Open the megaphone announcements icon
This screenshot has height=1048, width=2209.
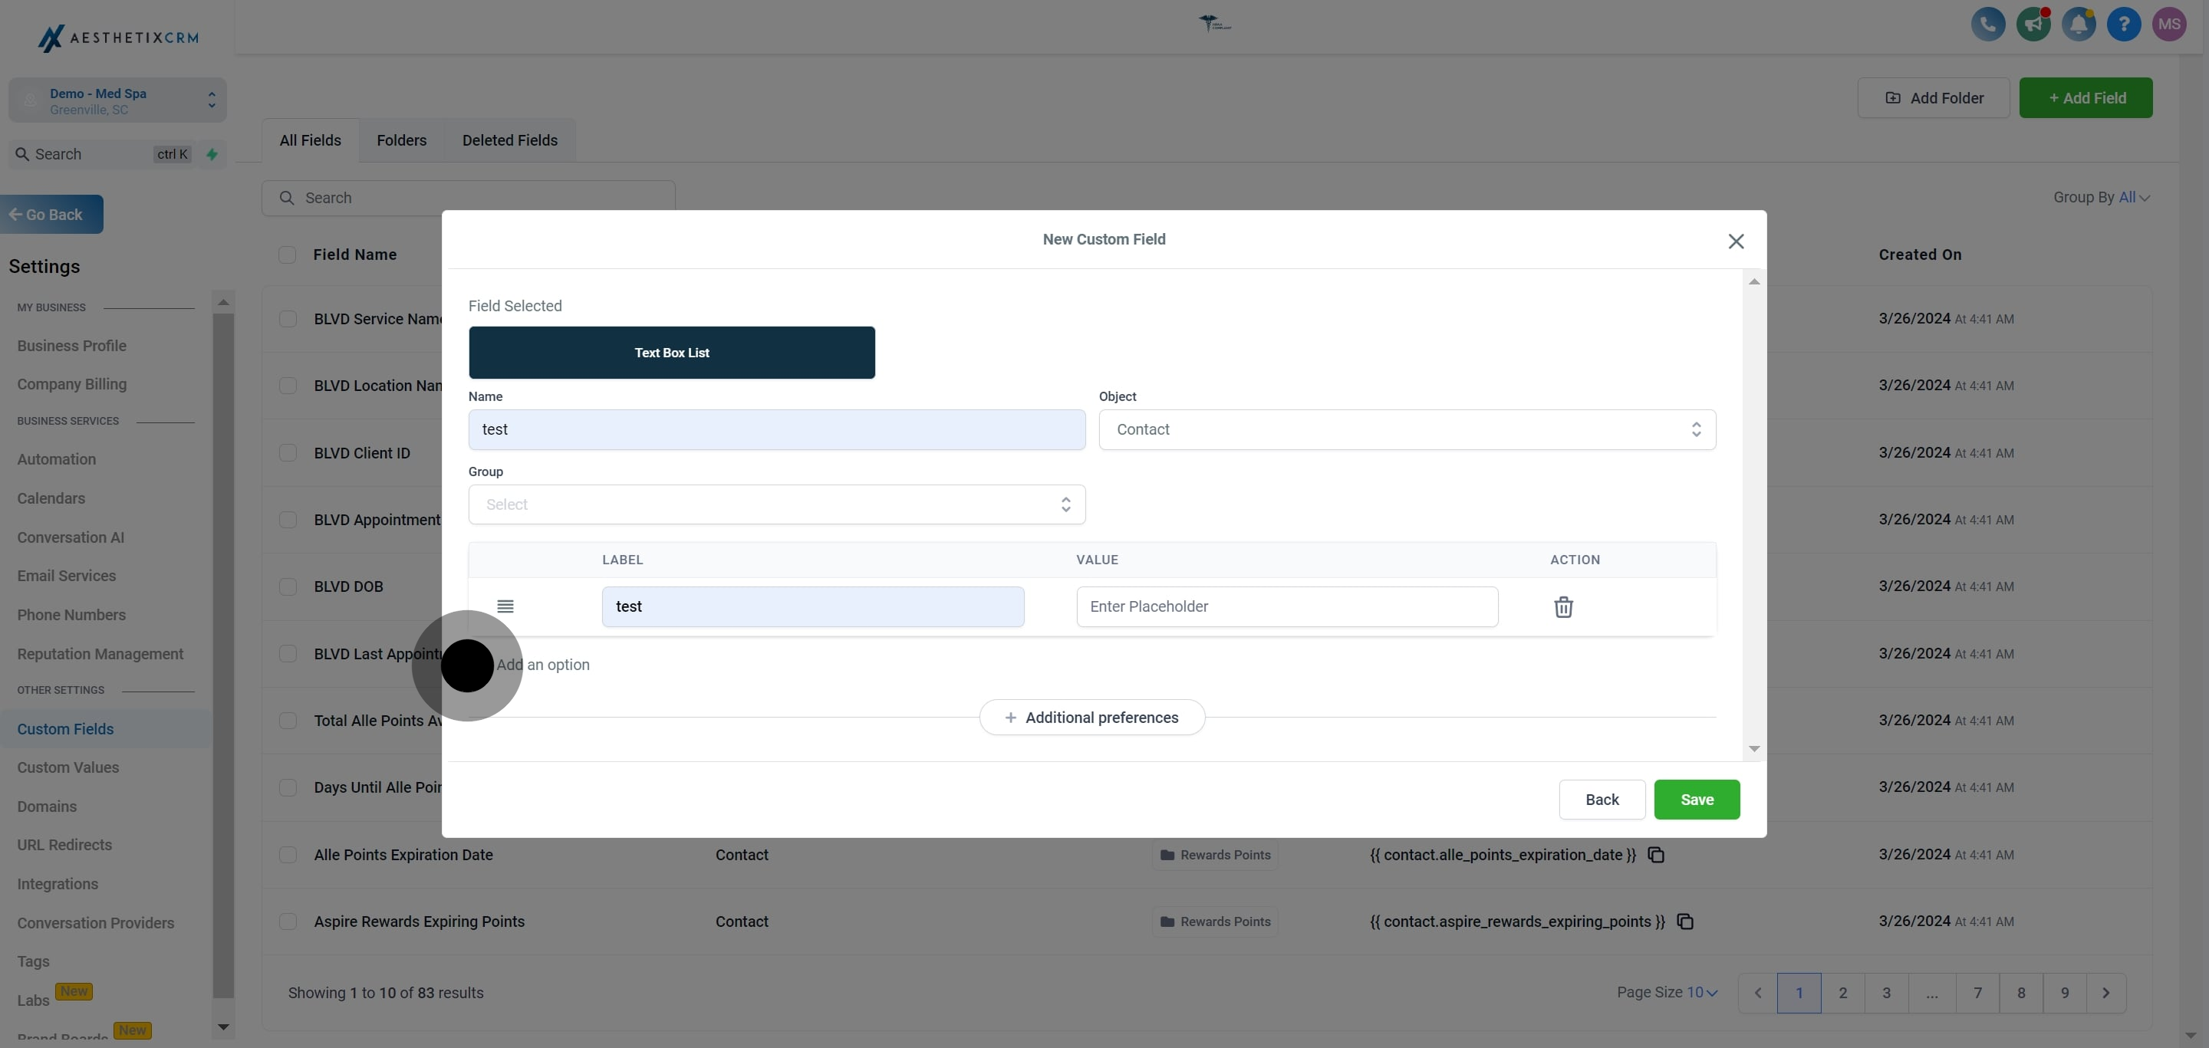point(2033,24)
